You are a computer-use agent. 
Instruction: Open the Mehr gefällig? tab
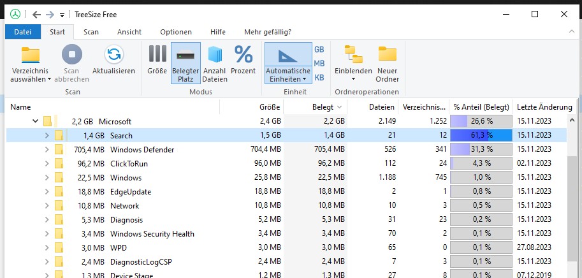pyautogui.click(x=268, y=32)
